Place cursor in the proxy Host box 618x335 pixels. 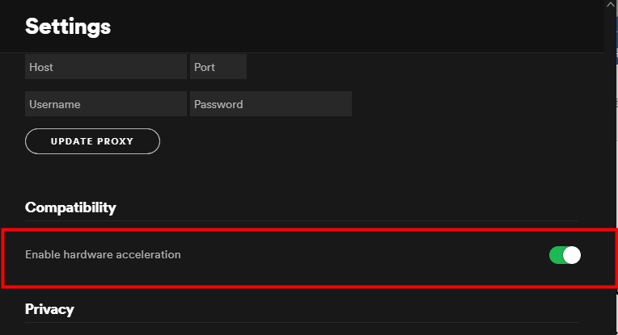pos(106,67)
